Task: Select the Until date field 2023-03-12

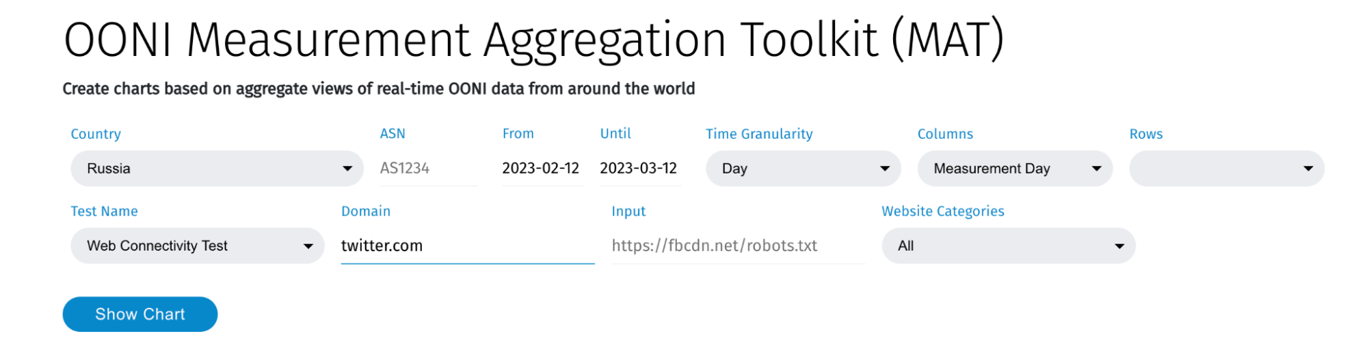Action: (x=639, y=169)
